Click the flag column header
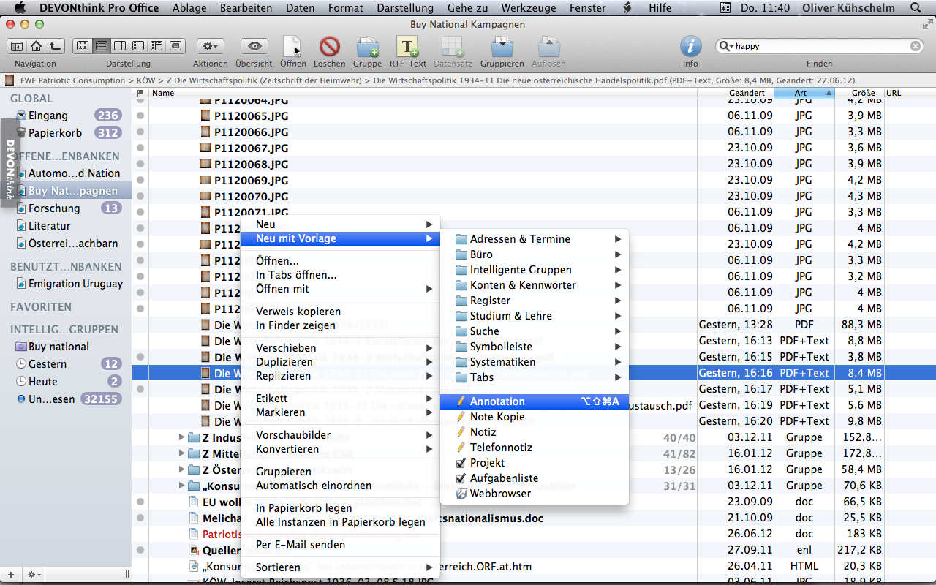The image size is (936, 585). 140,93
